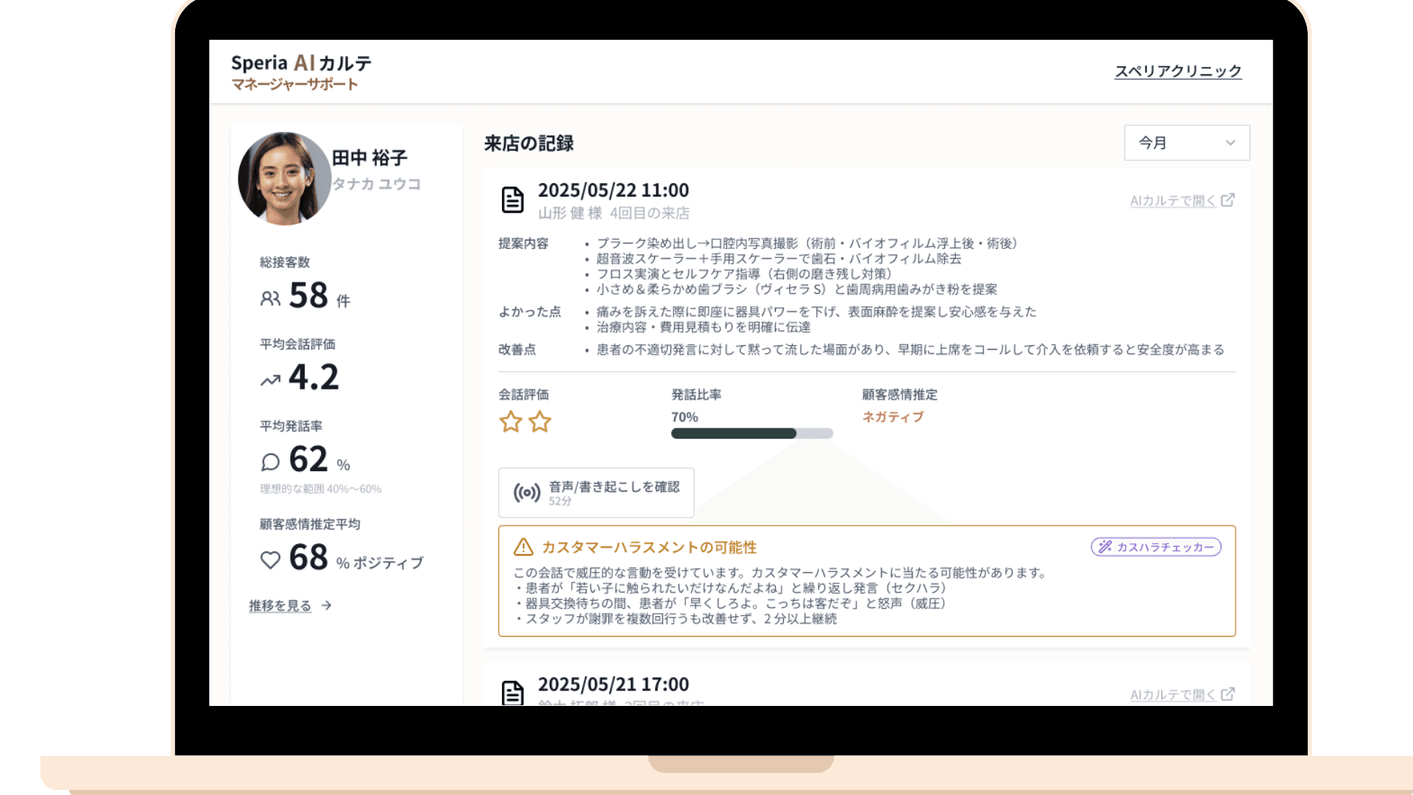Select the warning triangle on the harassment alert
Image resolution: width=1413 pixels, height=795 pixels.
[x=522, y=547]
